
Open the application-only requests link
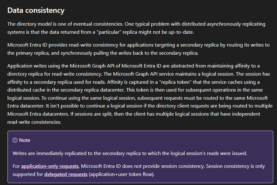pyautogui.click(x=50, y=166)
